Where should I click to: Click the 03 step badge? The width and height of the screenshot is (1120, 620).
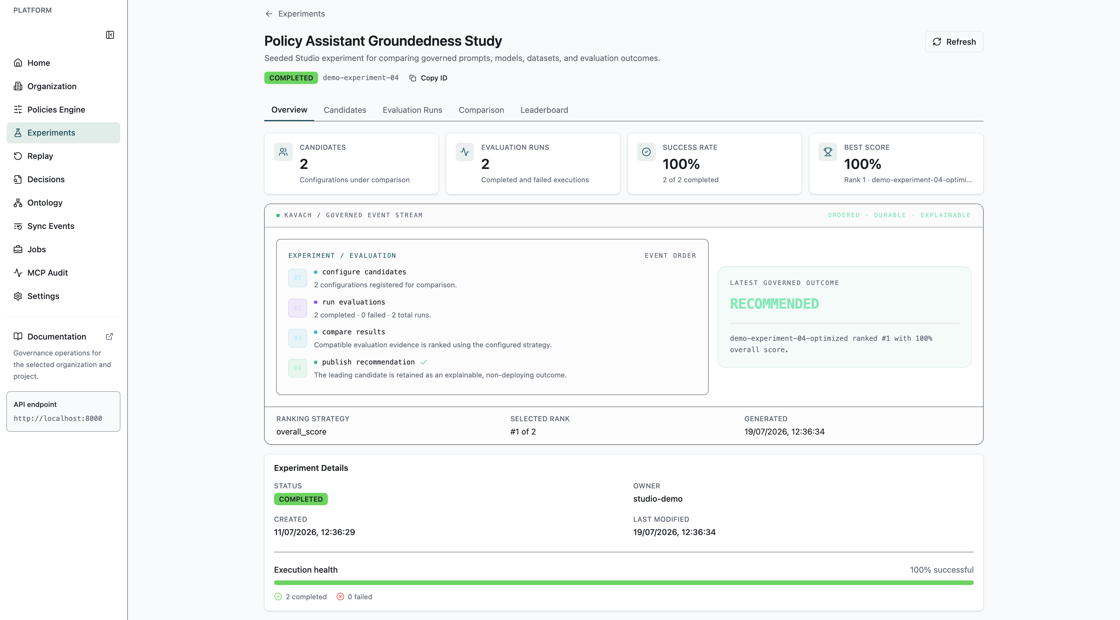coord(297,338)
